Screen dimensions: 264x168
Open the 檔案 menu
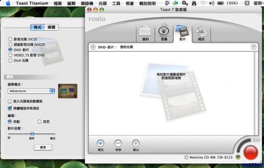coord(58,3)
